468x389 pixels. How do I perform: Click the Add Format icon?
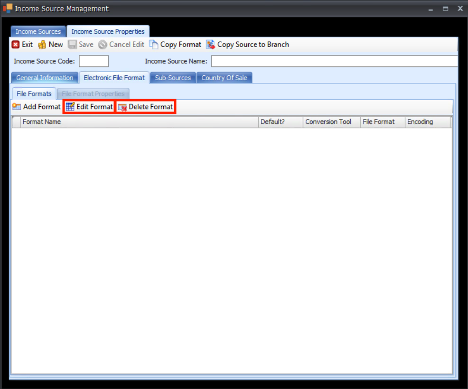[17, 107]
